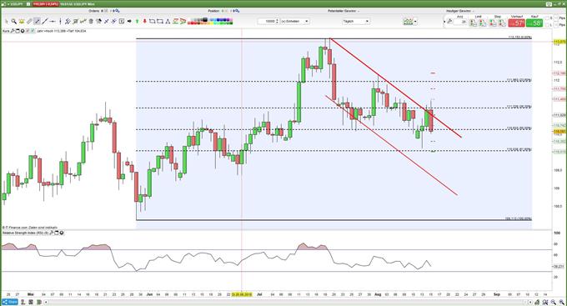Open price chart wrench settings

pos(13,31)
